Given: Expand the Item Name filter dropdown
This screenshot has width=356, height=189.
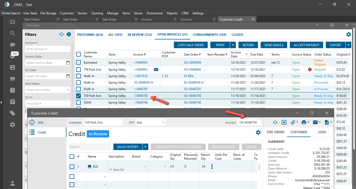Looking at the screenshot, I should (x=68, y=90).
